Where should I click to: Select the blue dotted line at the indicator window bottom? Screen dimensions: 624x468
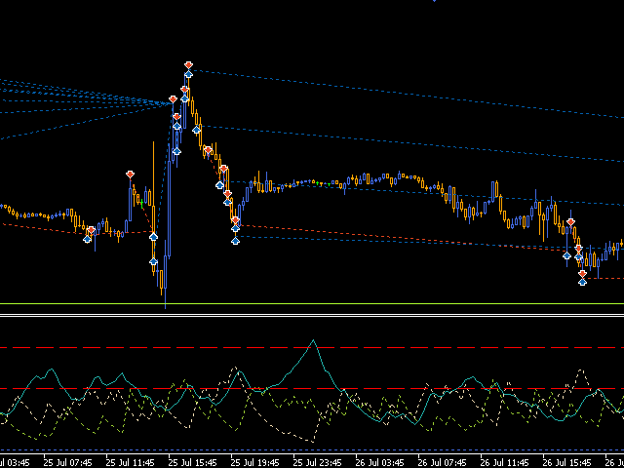coord(312,449)
